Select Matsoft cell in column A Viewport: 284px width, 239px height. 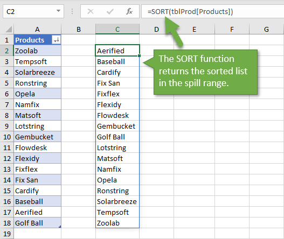(x=38, y=115)
